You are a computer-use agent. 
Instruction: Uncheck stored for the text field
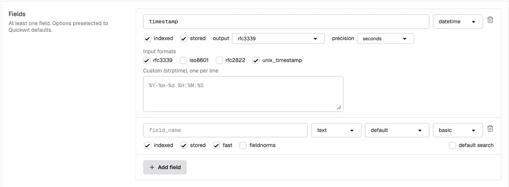184,145
